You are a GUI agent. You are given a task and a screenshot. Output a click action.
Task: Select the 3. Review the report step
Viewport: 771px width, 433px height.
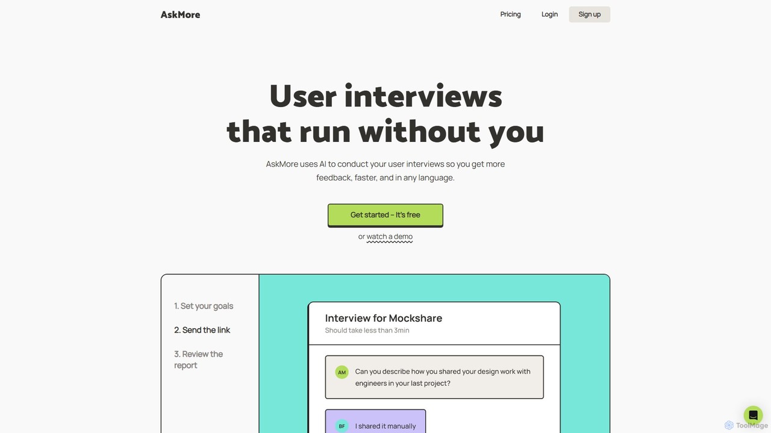point(199,360)
